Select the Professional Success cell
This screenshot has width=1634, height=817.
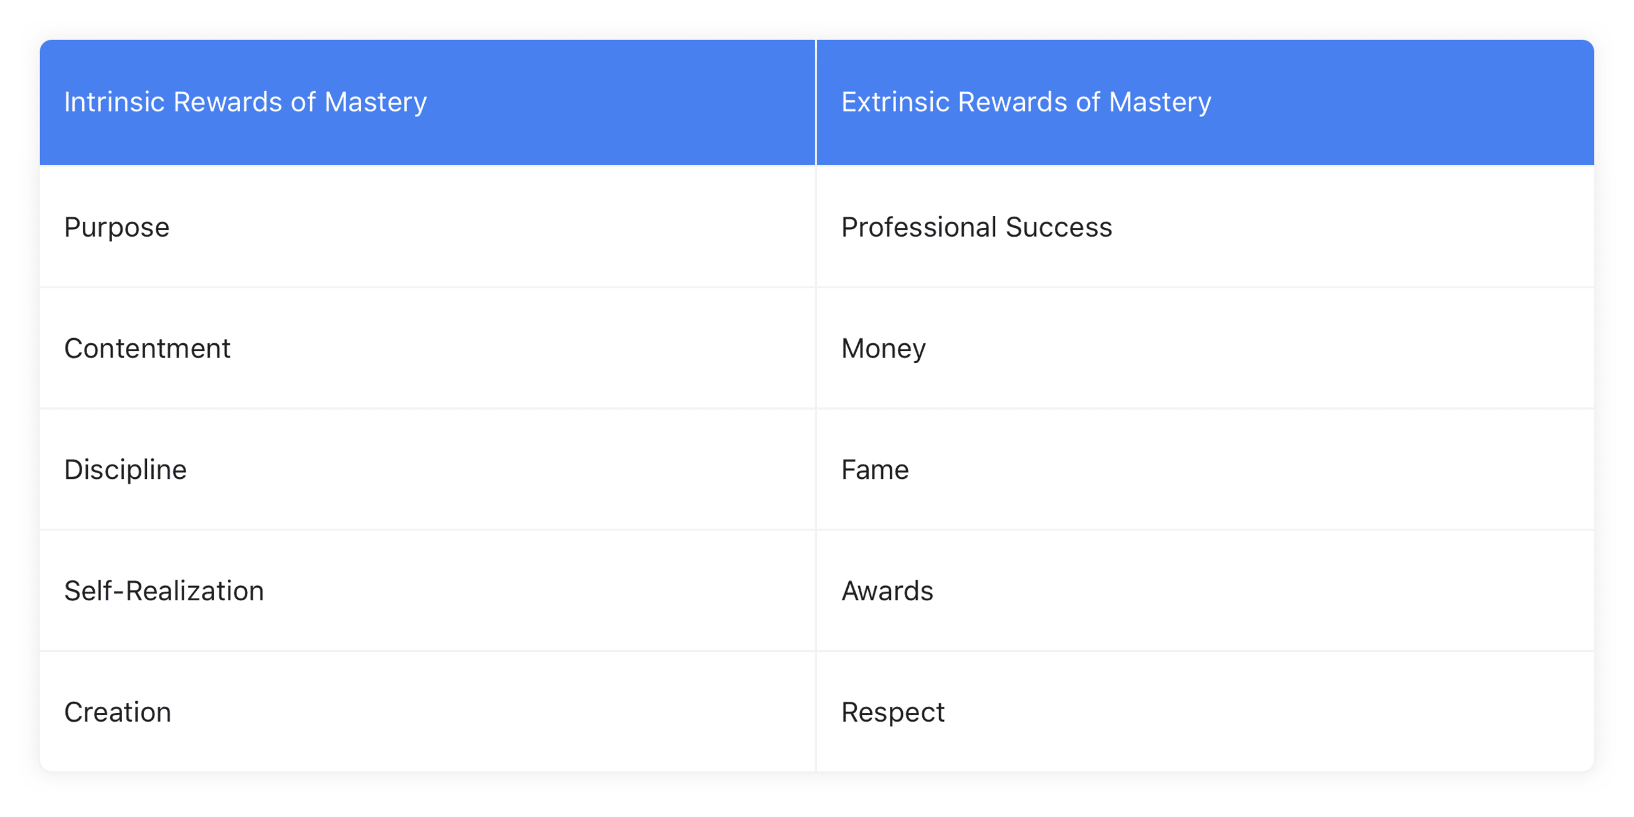coord(1205,227)
